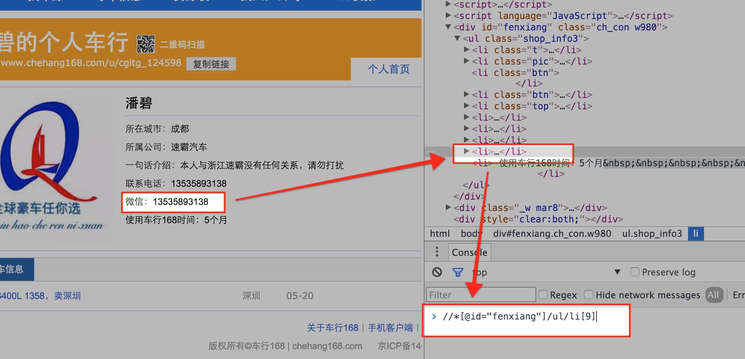This screenshot has height=359, width=745.
Task: Open the top execution context dropdown
Action: click(547, 272)
